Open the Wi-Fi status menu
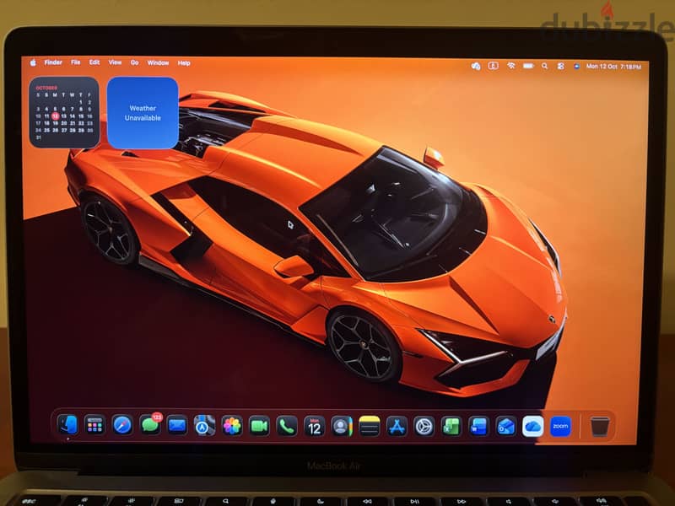 [x=511, y=66]
